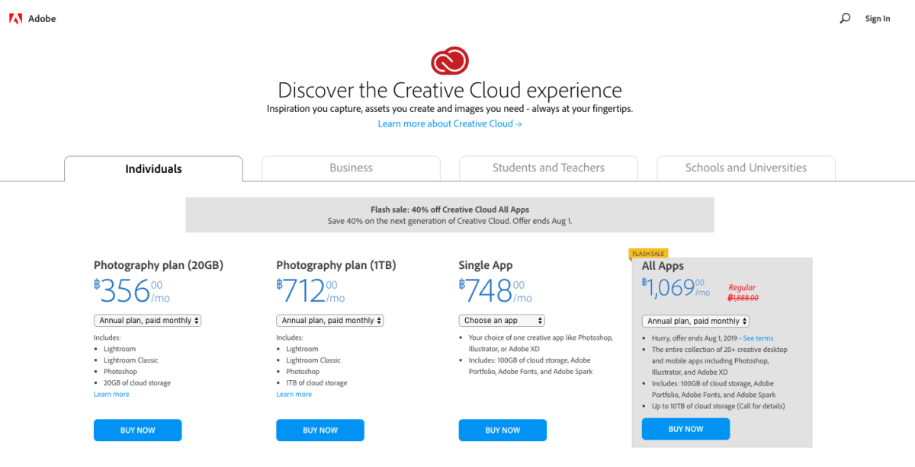Open Learn more about Creative Cloud link

[450, 124]
